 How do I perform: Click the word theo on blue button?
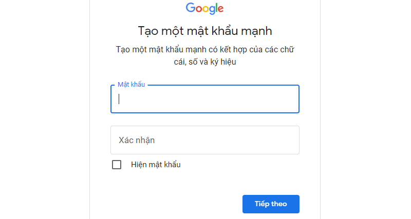coord(278,204)
